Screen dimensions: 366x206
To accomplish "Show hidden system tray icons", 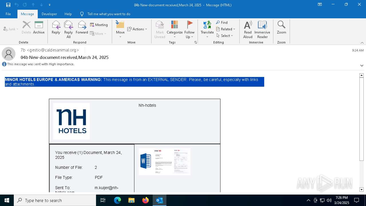I will (x=308, y=200).
